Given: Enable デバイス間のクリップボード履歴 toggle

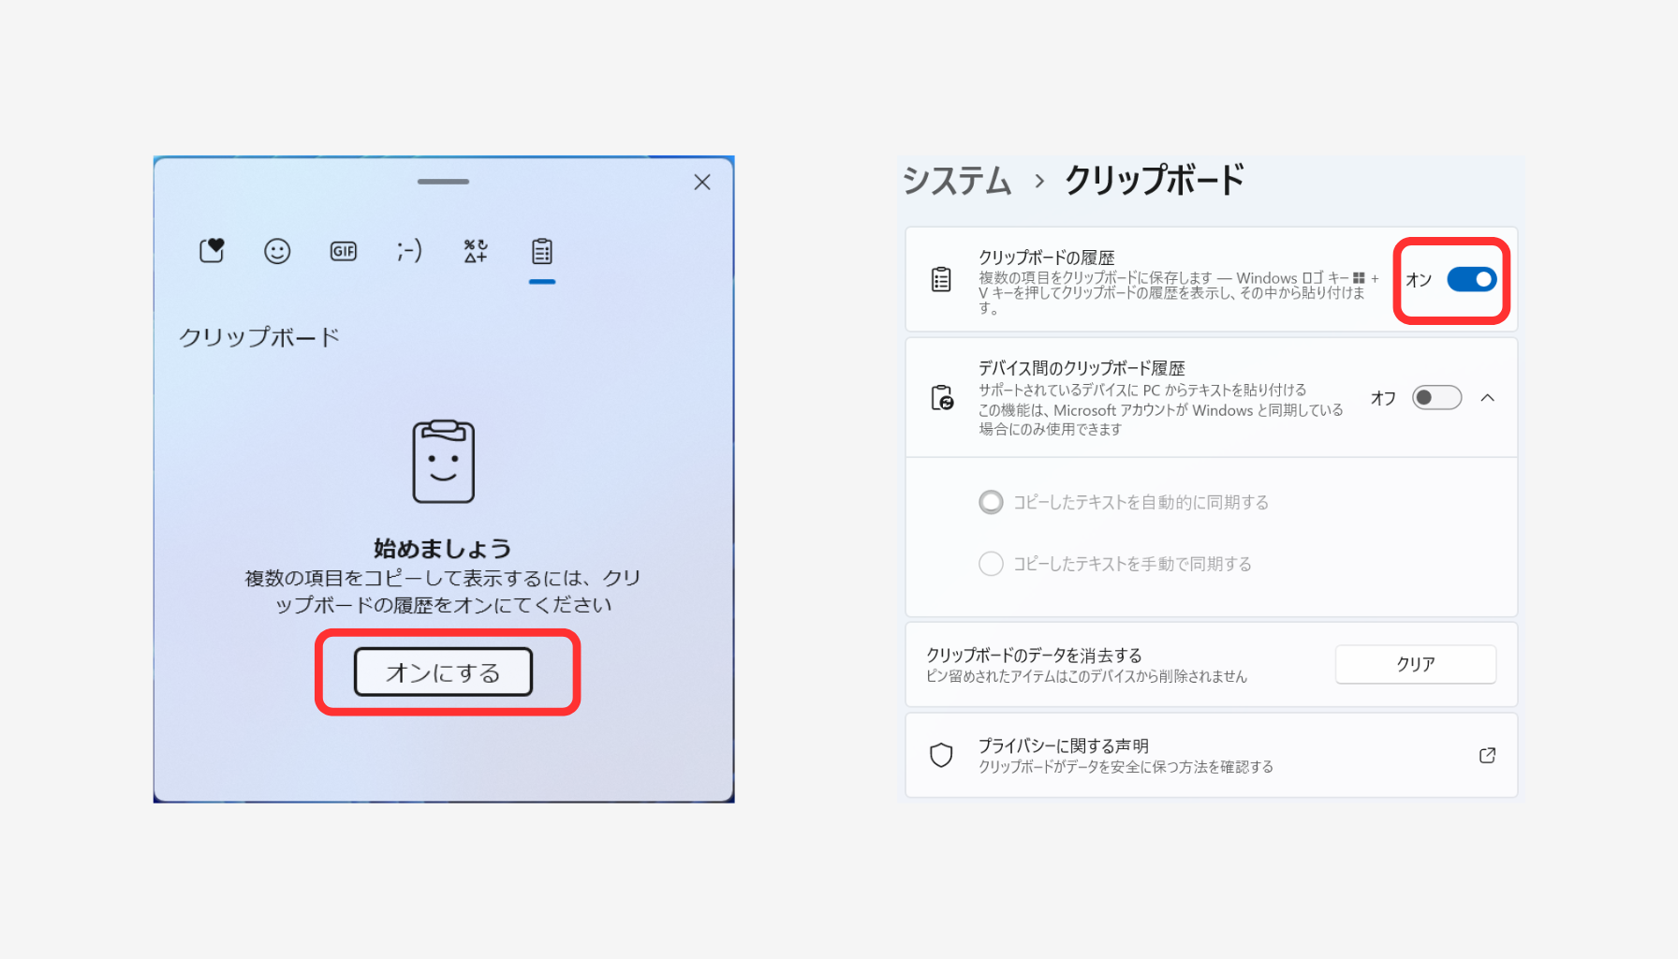Looking at the screenshot, I should click(x=1436, y=398).
